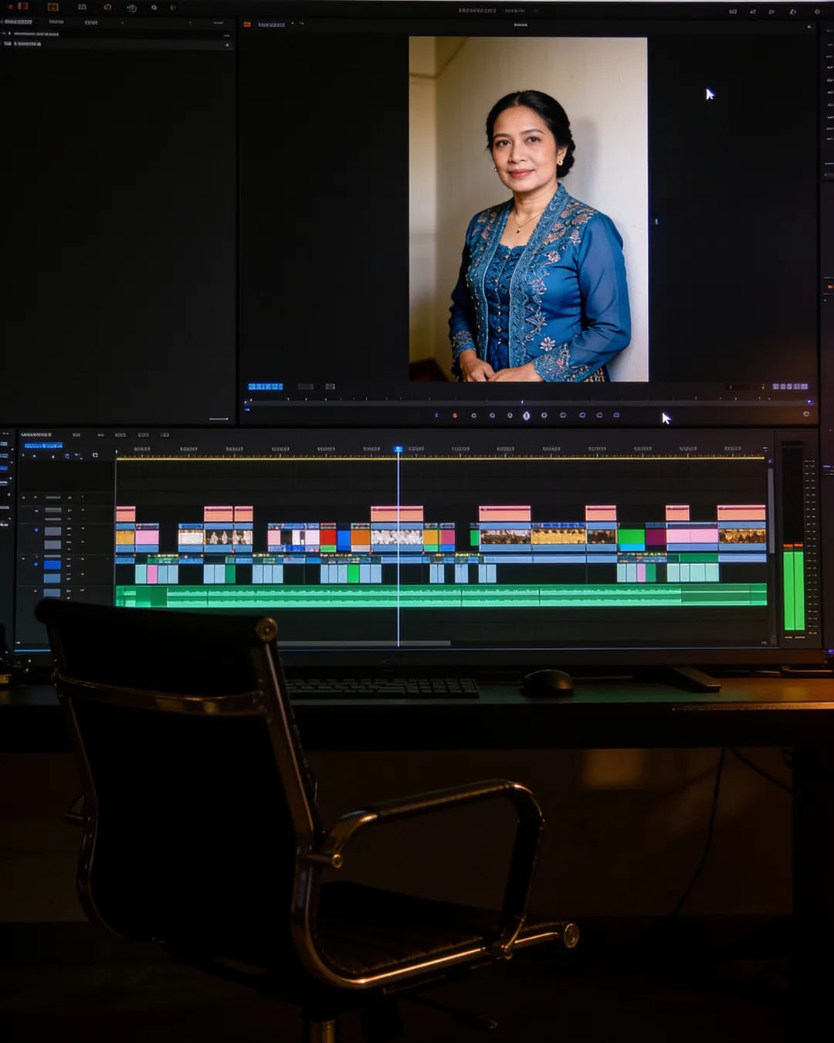This screenshot has height=1043, width=834.
Task: Open the button editor at monitor's bottom-right corner
Action: point(806,414)
